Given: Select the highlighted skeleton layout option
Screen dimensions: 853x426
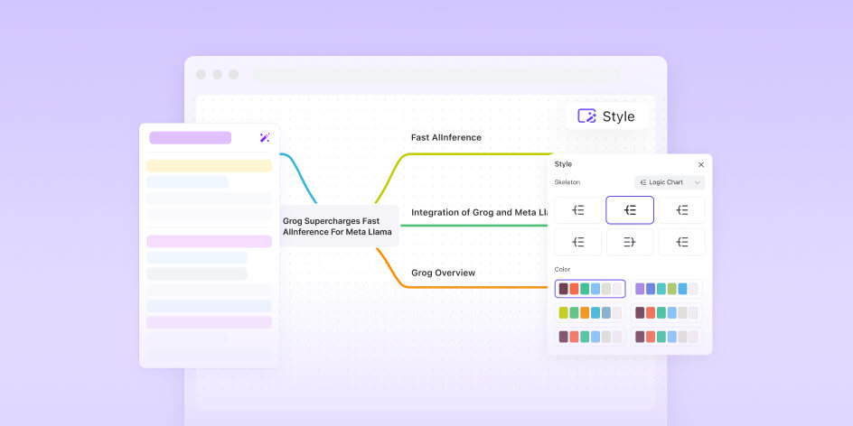Looking at the screenshot, I should click(630, 210).
